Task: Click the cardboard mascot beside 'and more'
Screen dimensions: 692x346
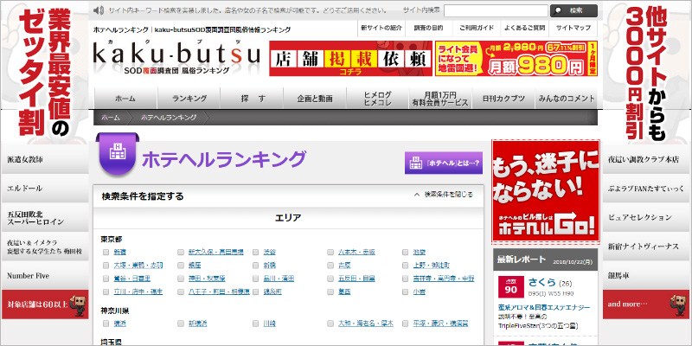Action: pos(677,304)
